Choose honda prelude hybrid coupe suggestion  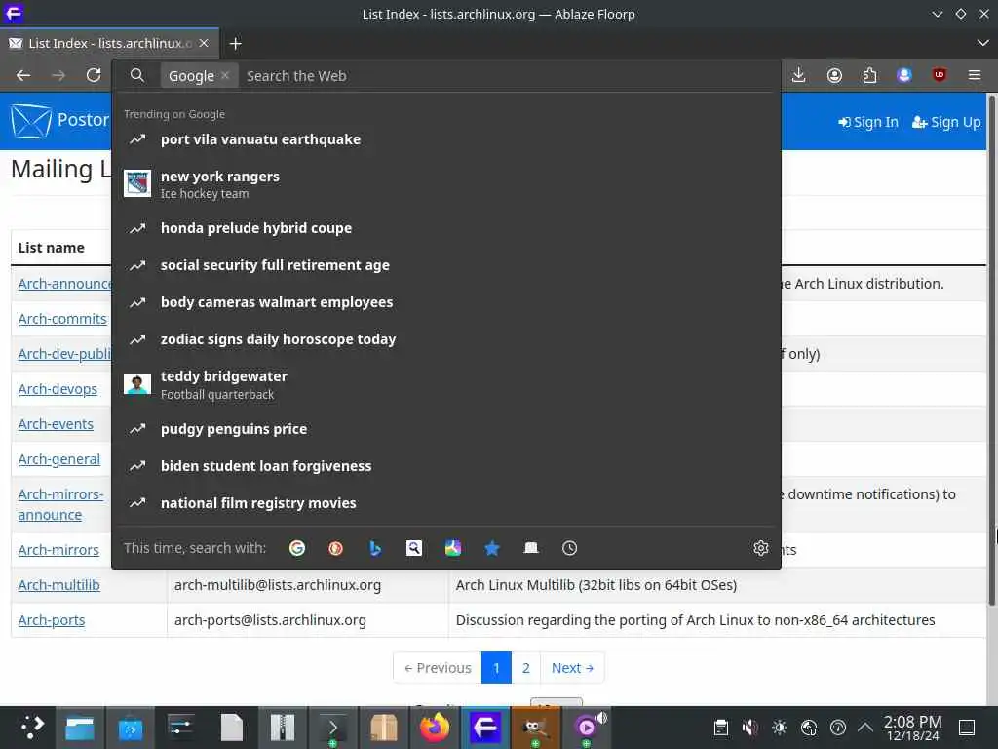coord(445,228)
